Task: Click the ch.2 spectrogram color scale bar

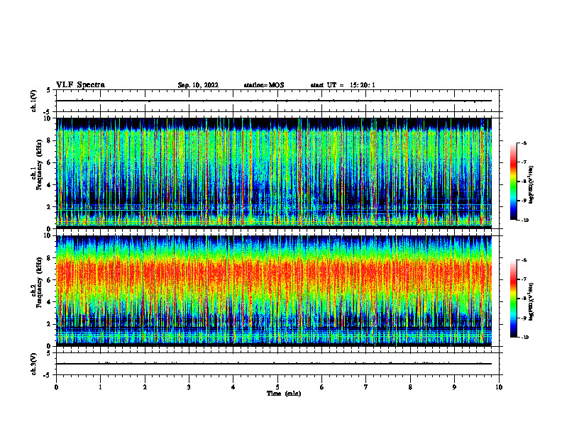Action: (x=513, y=299)
